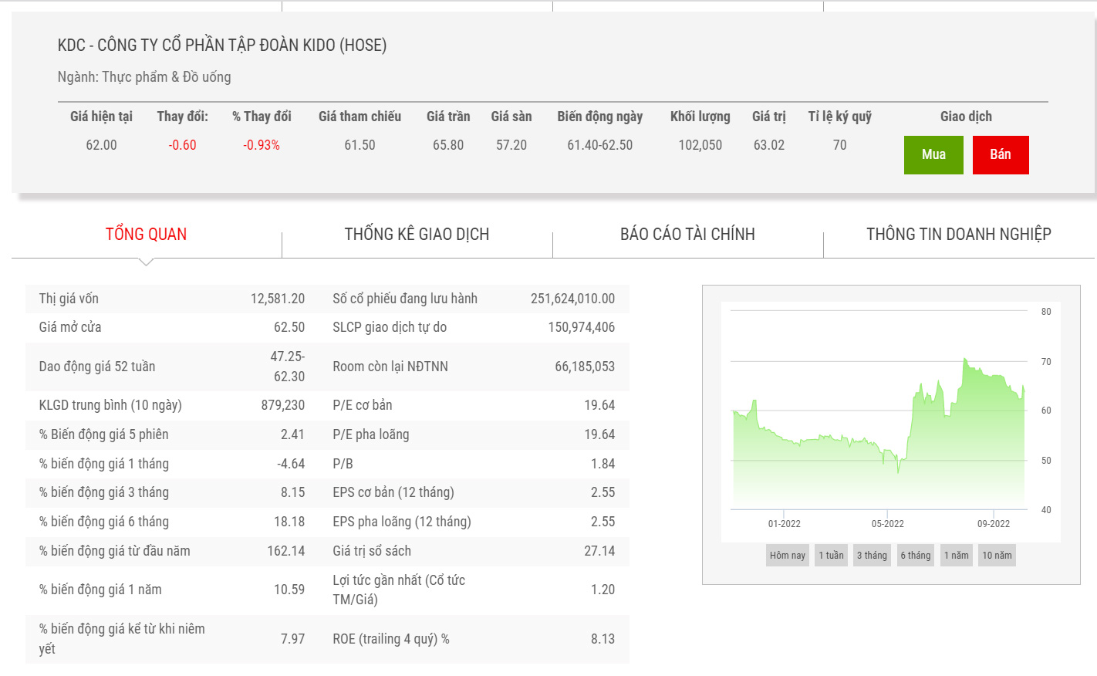Click the green Mua buy button

coord(933,154)
